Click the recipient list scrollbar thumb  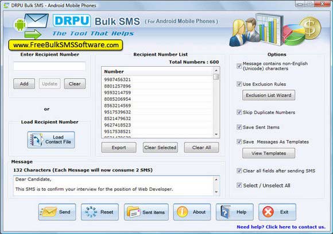tap(216, 76)
